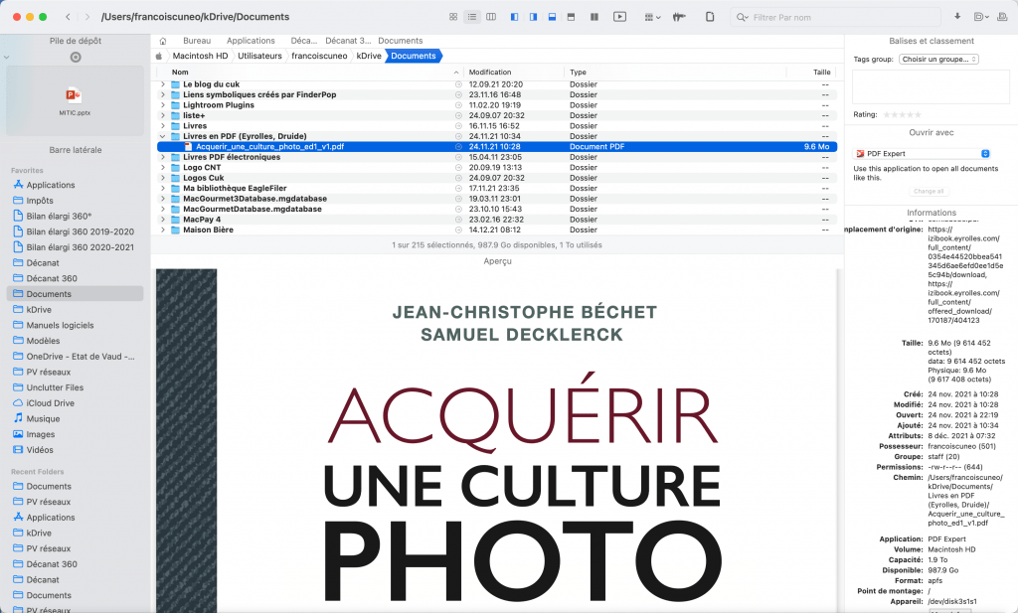Click the rightmost toolbar stamp icon
Image resolution: width=1018 pixels, height=613 pixels.
click(x=1001, y=17)
